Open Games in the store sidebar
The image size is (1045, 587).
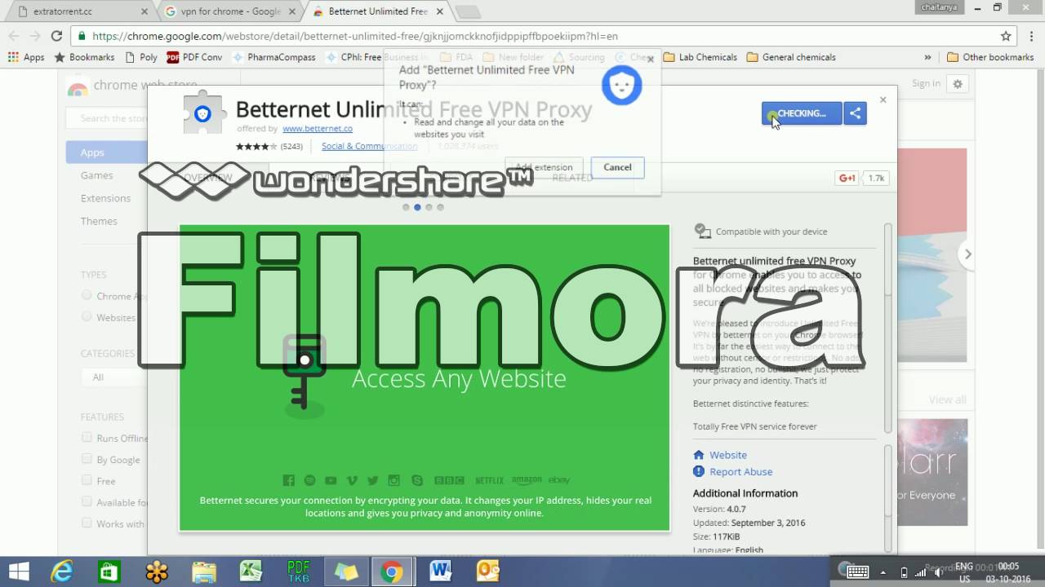[96, 175]
